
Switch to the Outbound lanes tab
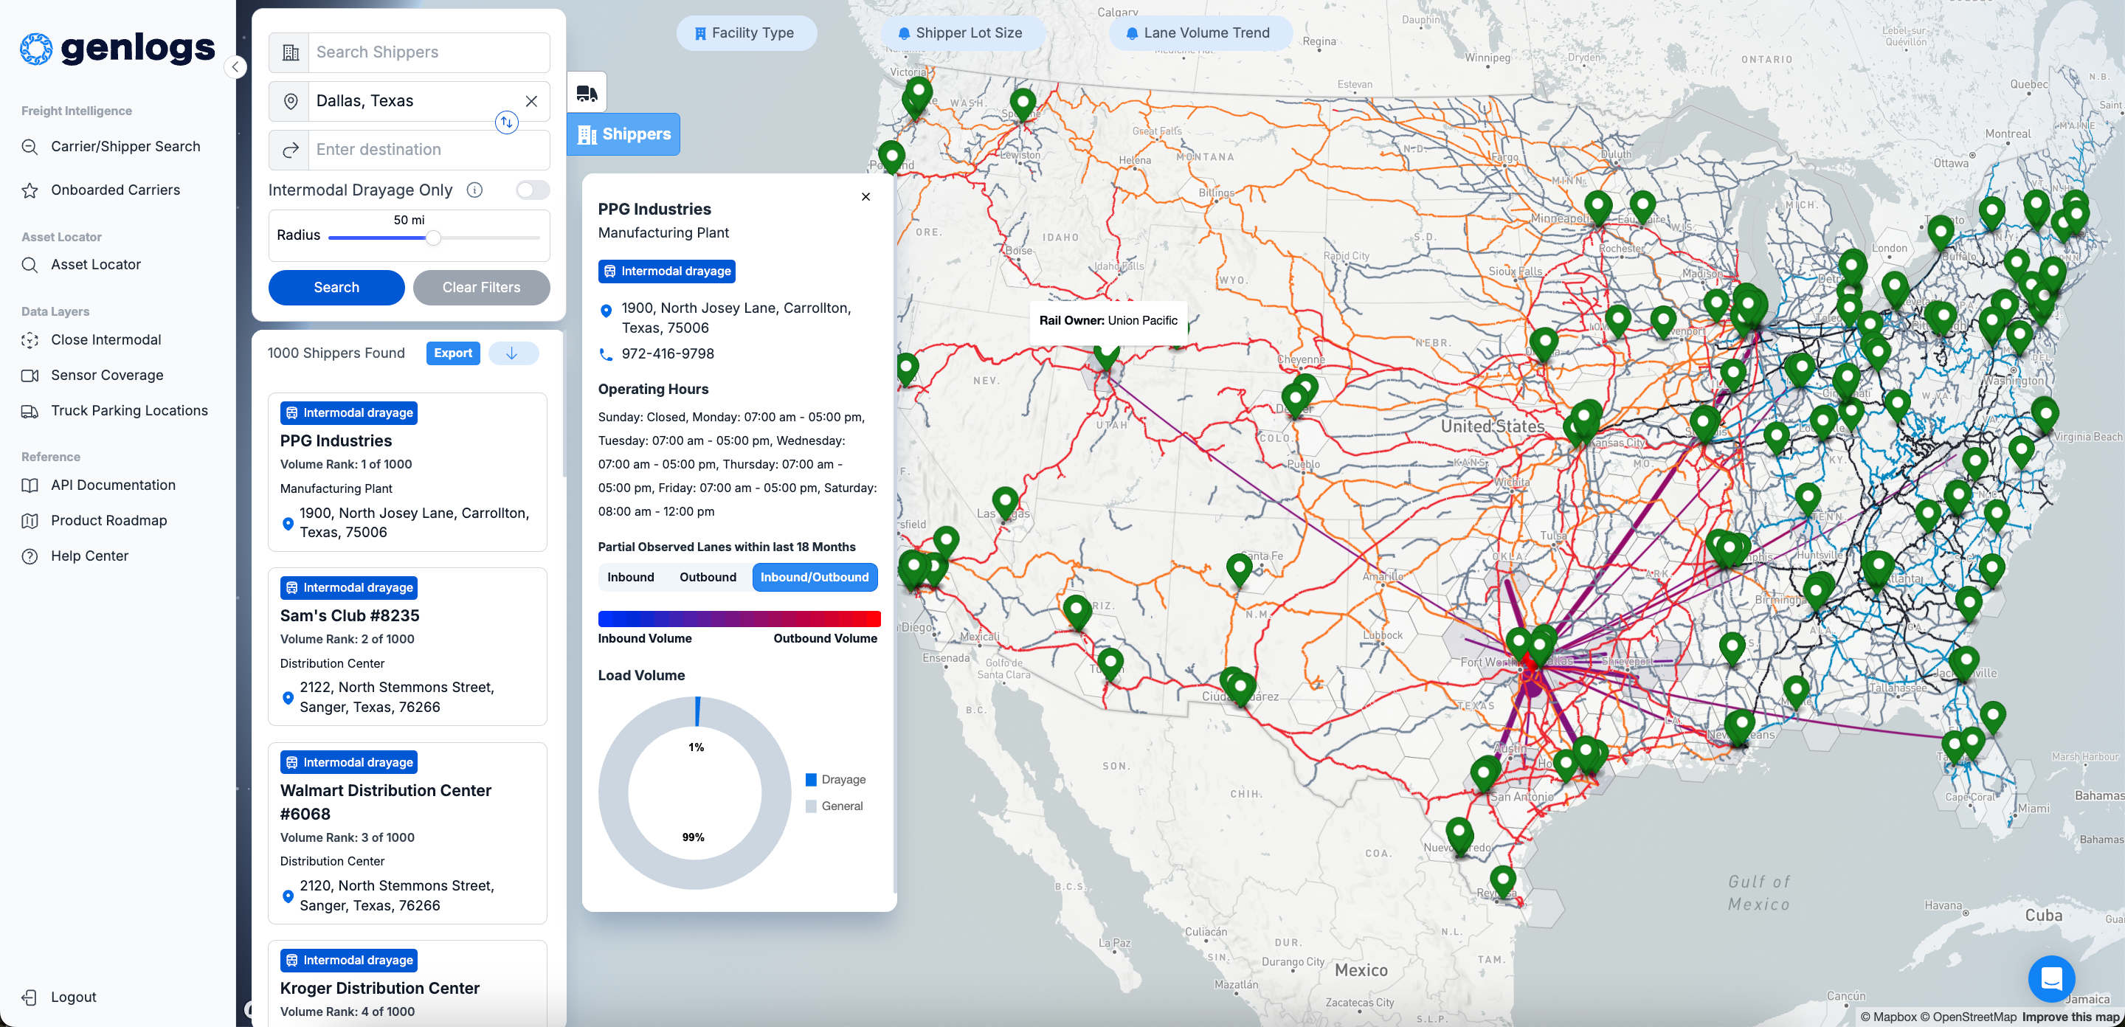707,578
